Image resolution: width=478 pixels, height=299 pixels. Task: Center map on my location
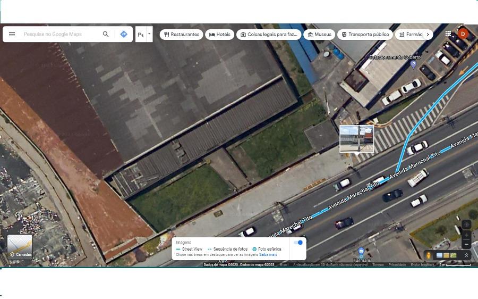(466, 225)
